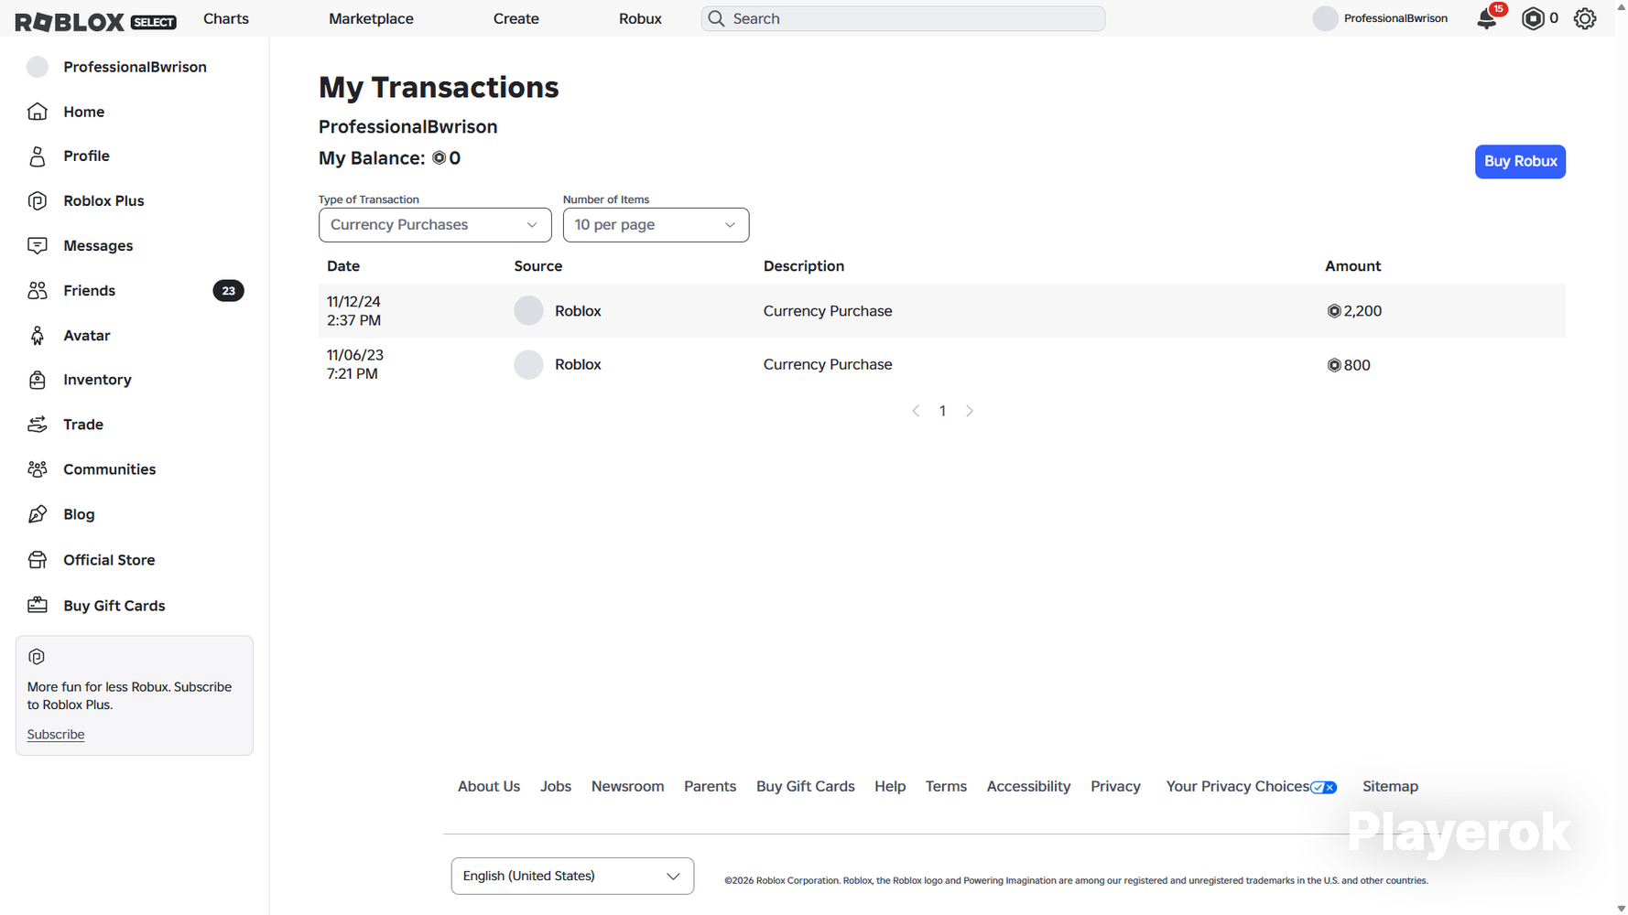Viewport: 1628px width, 915px height.
Task: Click the Search input field
Action: click(903, 18)
